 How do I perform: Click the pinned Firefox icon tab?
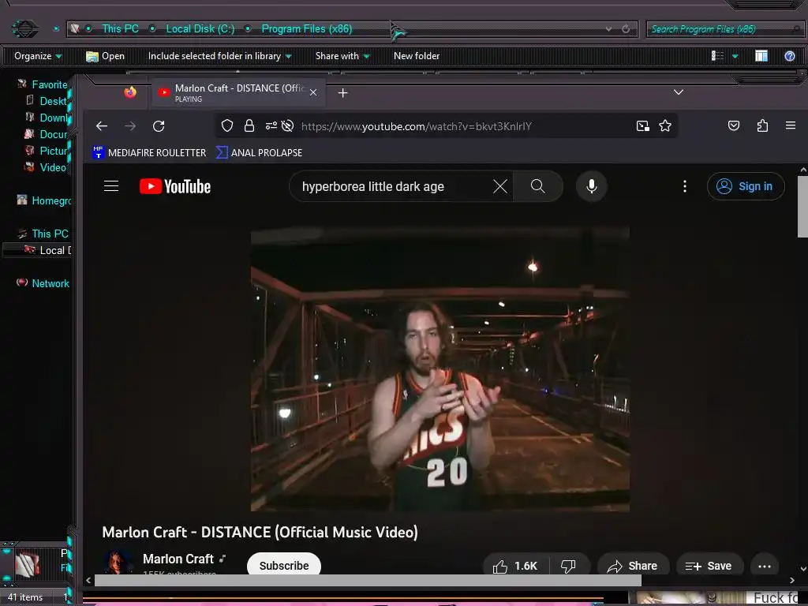point(130,92)
